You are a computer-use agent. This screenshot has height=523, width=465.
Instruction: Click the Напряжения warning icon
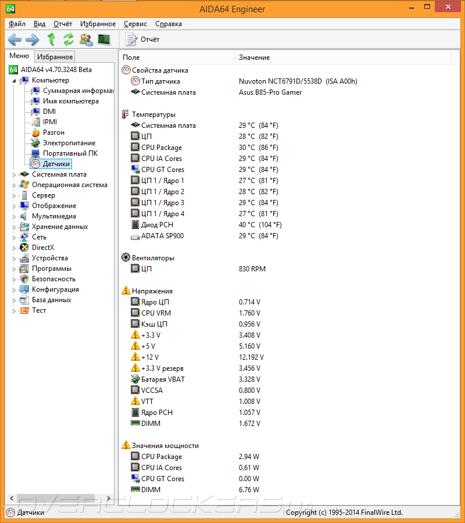(126, 291)
